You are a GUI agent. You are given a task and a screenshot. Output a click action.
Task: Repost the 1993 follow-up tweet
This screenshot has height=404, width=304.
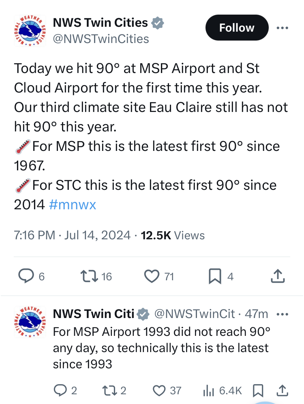109,390
